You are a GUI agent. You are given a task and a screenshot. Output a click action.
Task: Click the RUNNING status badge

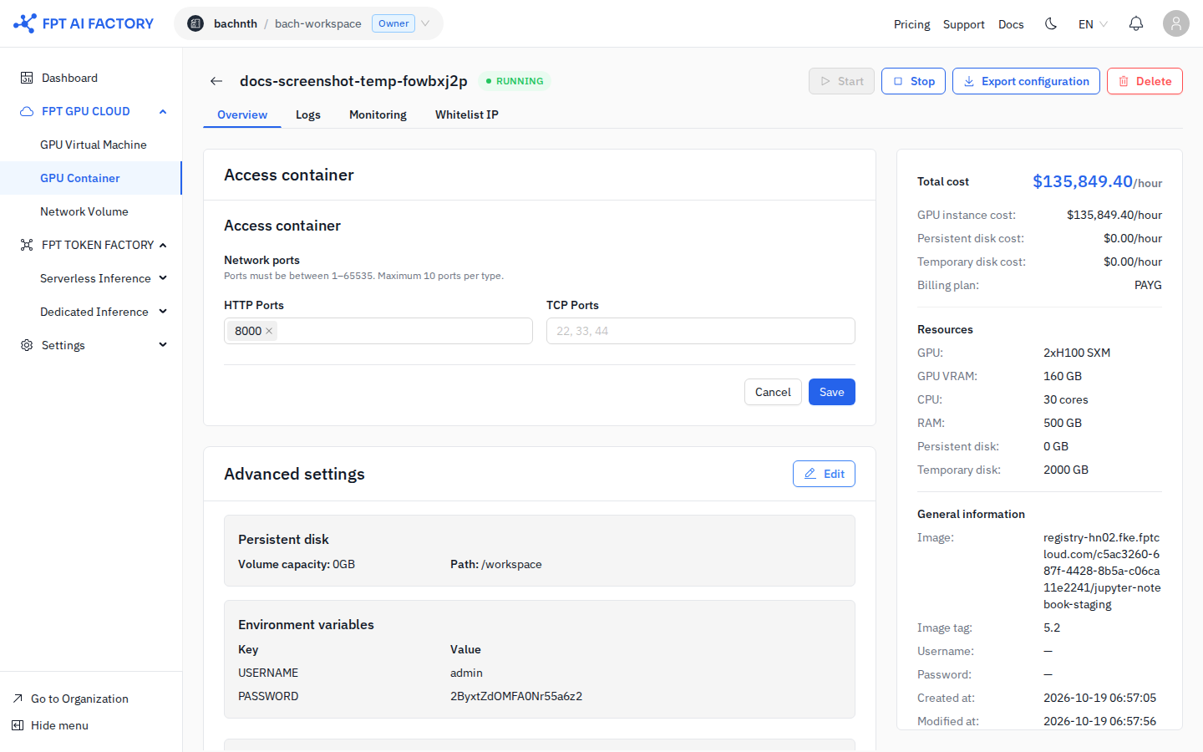[514, 81]
